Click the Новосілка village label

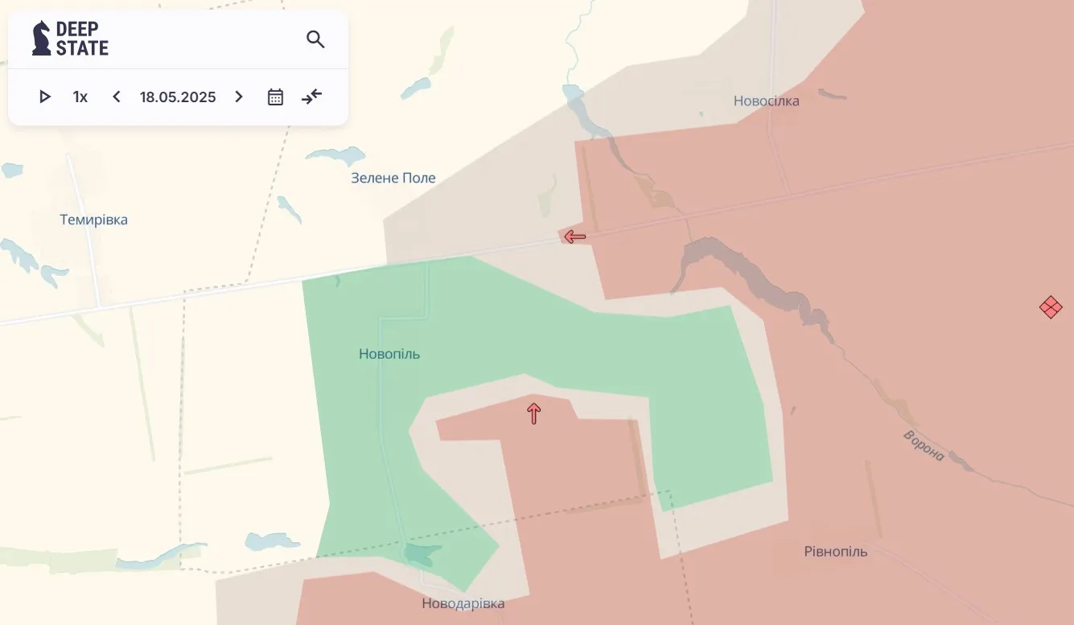point(766,101)
